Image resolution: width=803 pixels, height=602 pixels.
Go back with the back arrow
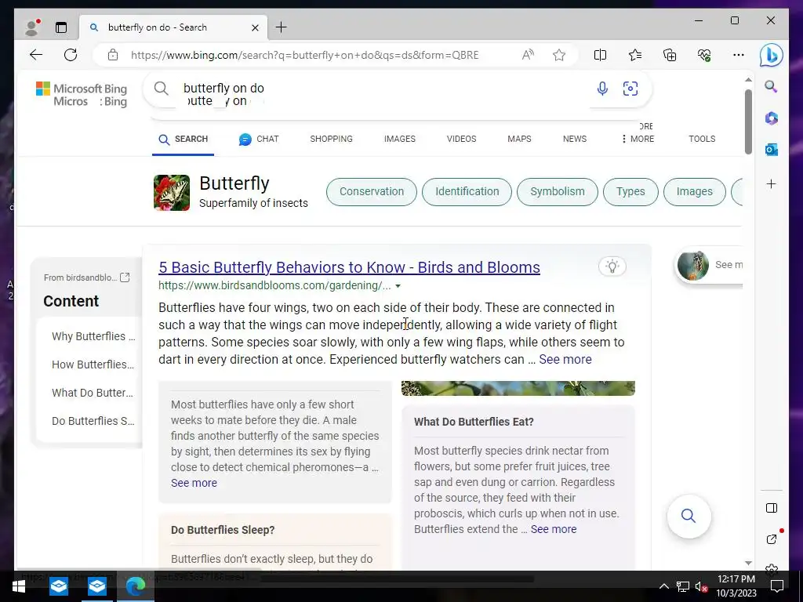36,55
